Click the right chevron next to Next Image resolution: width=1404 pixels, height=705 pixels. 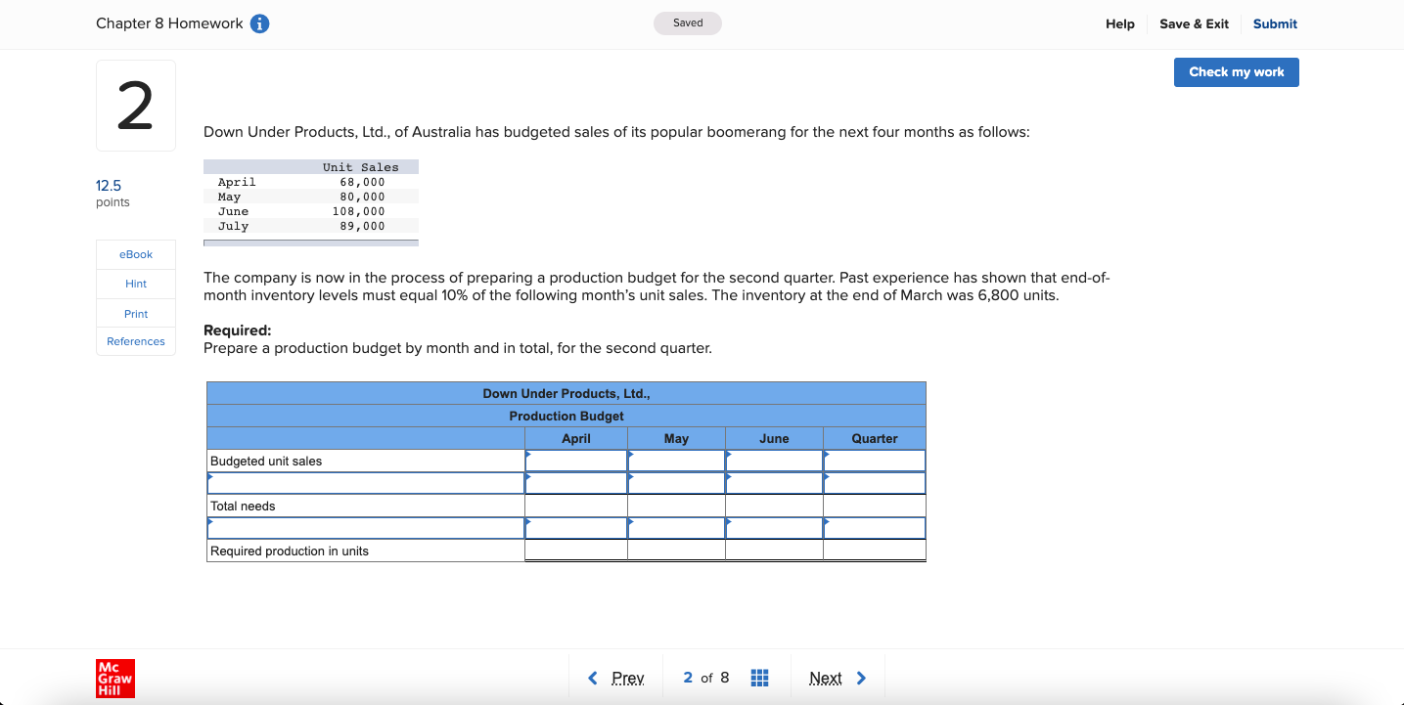(861, 677)
